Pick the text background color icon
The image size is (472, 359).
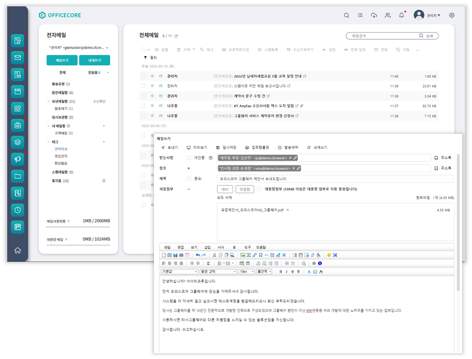(x=315, y=272)
